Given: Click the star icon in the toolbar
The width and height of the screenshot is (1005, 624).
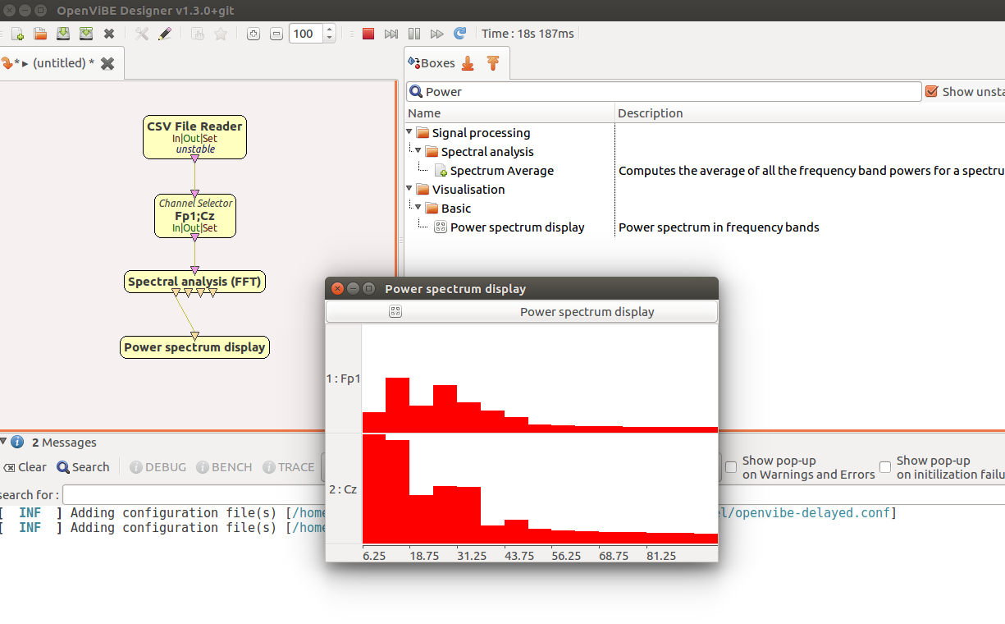Looking at the screenshot, I should pos(221,34).
